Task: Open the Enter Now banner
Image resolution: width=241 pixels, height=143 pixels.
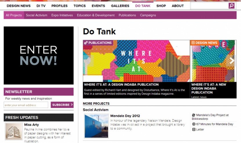Action: (39, 55)
